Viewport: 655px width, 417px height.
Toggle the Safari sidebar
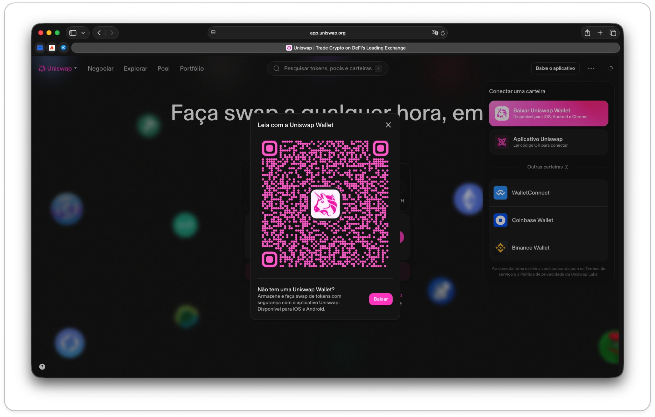point(73,33)
